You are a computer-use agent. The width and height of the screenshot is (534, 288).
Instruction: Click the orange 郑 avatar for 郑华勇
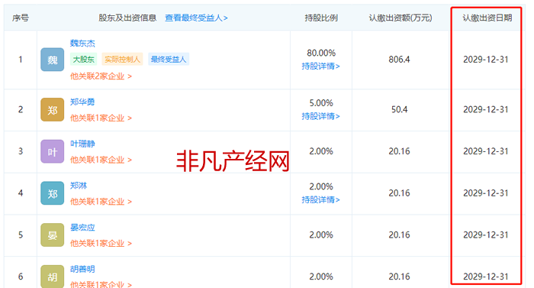(52, 109)
